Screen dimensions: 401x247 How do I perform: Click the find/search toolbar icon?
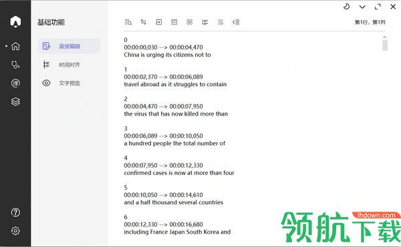(128, 22)
